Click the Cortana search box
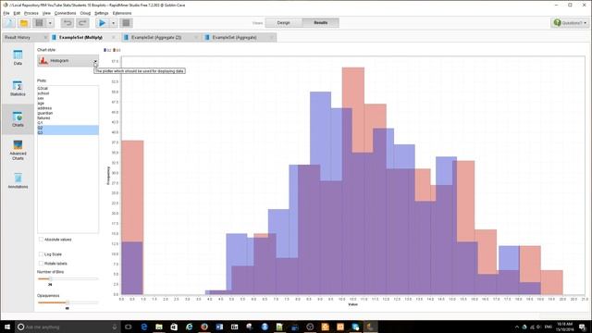Screen dimensions: 592x333 pyautogui.click(x=68, y=327)
